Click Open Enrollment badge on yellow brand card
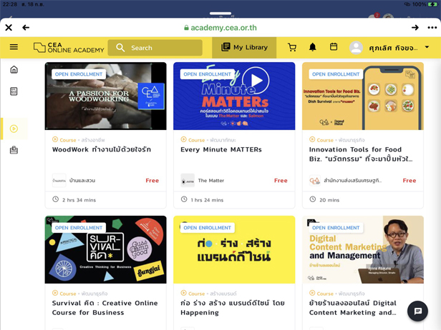 tap(208, 228)
